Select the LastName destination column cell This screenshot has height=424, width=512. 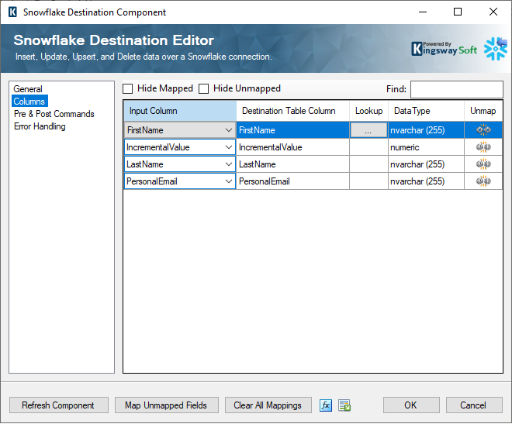(x=293, y=164)
